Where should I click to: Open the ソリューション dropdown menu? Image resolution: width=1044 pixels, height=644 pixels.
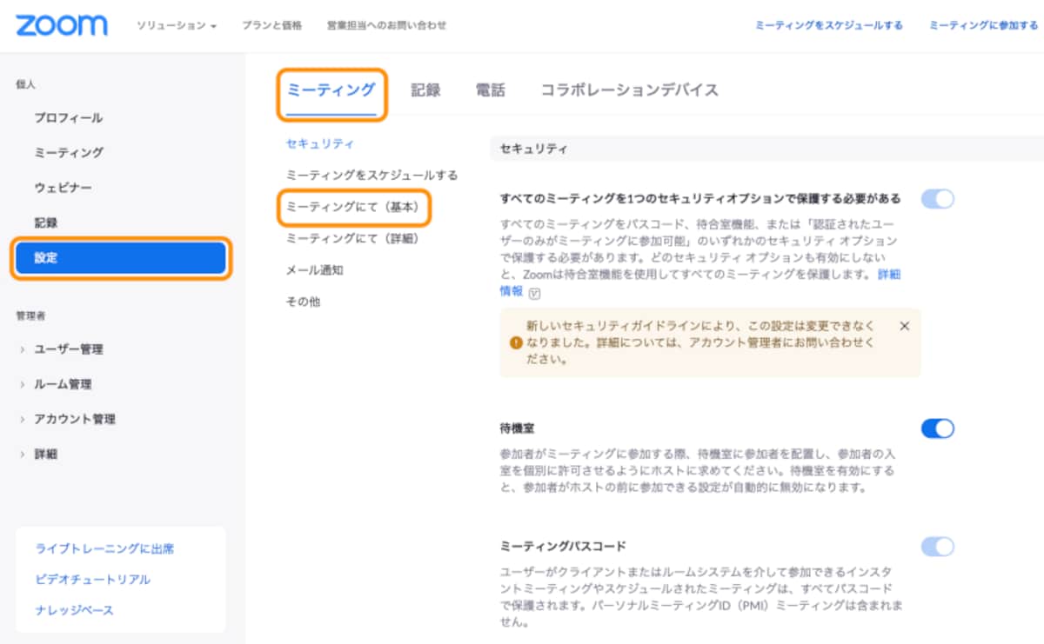tap(177, 26)
